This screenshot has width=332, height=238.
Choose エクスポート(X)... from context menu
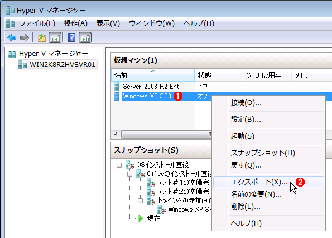coord(268,182)
